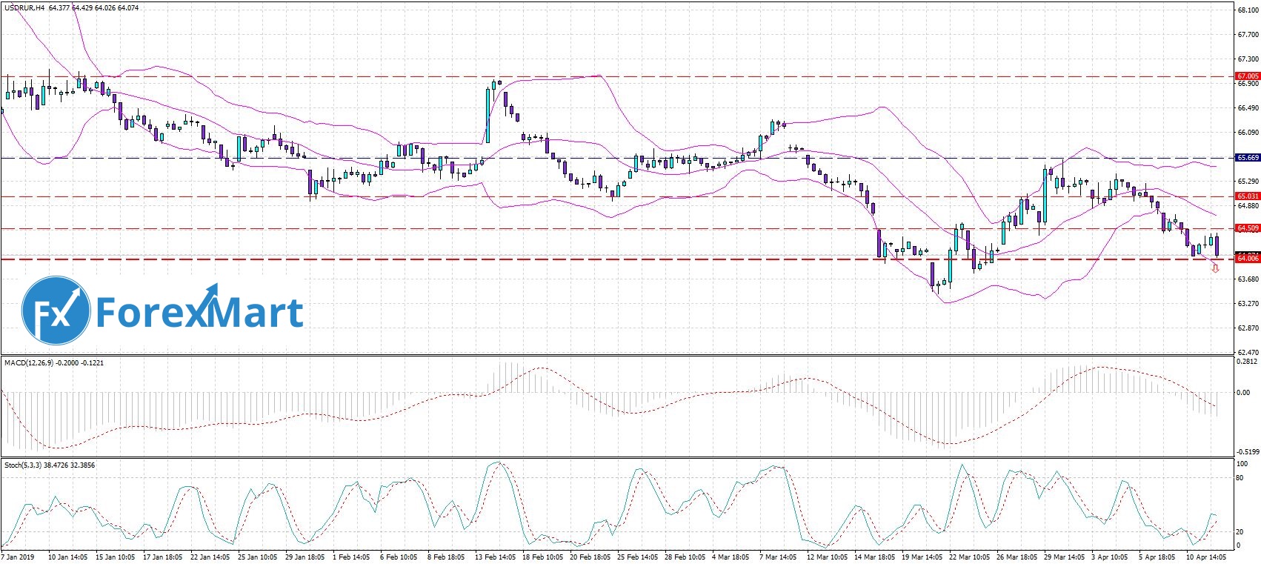Image resolution: width=1261 pixels, height=564 pixels.
Task: Click the 68.100 price axis value
Action: pyautogui.click(x=1248, y=11)
